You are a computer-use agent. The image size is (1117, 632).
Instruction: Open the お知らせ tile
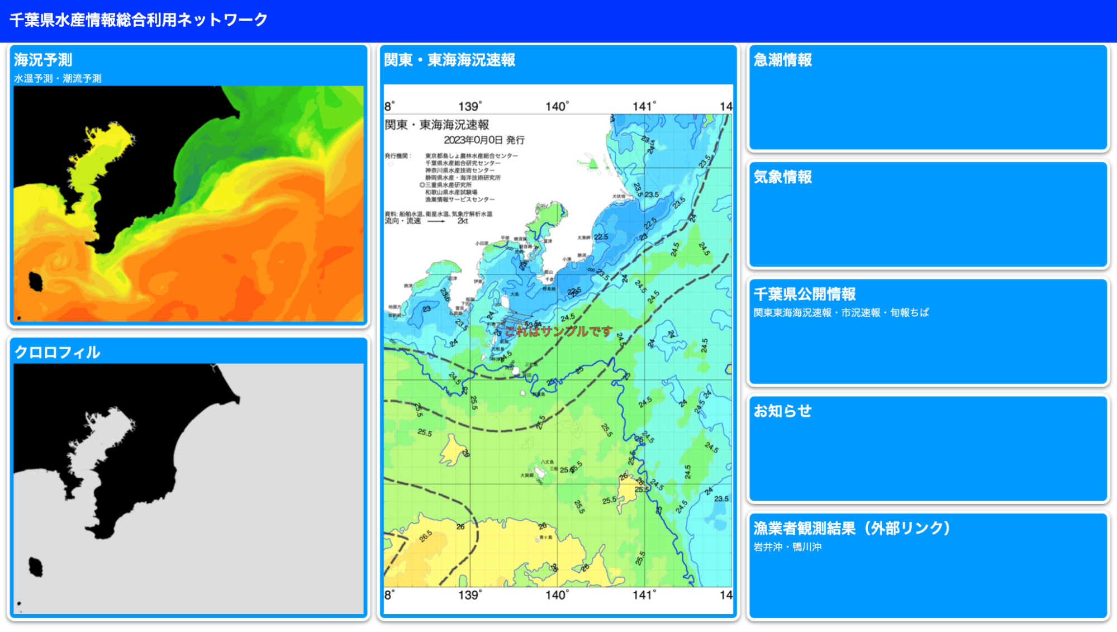pos(928,449)
